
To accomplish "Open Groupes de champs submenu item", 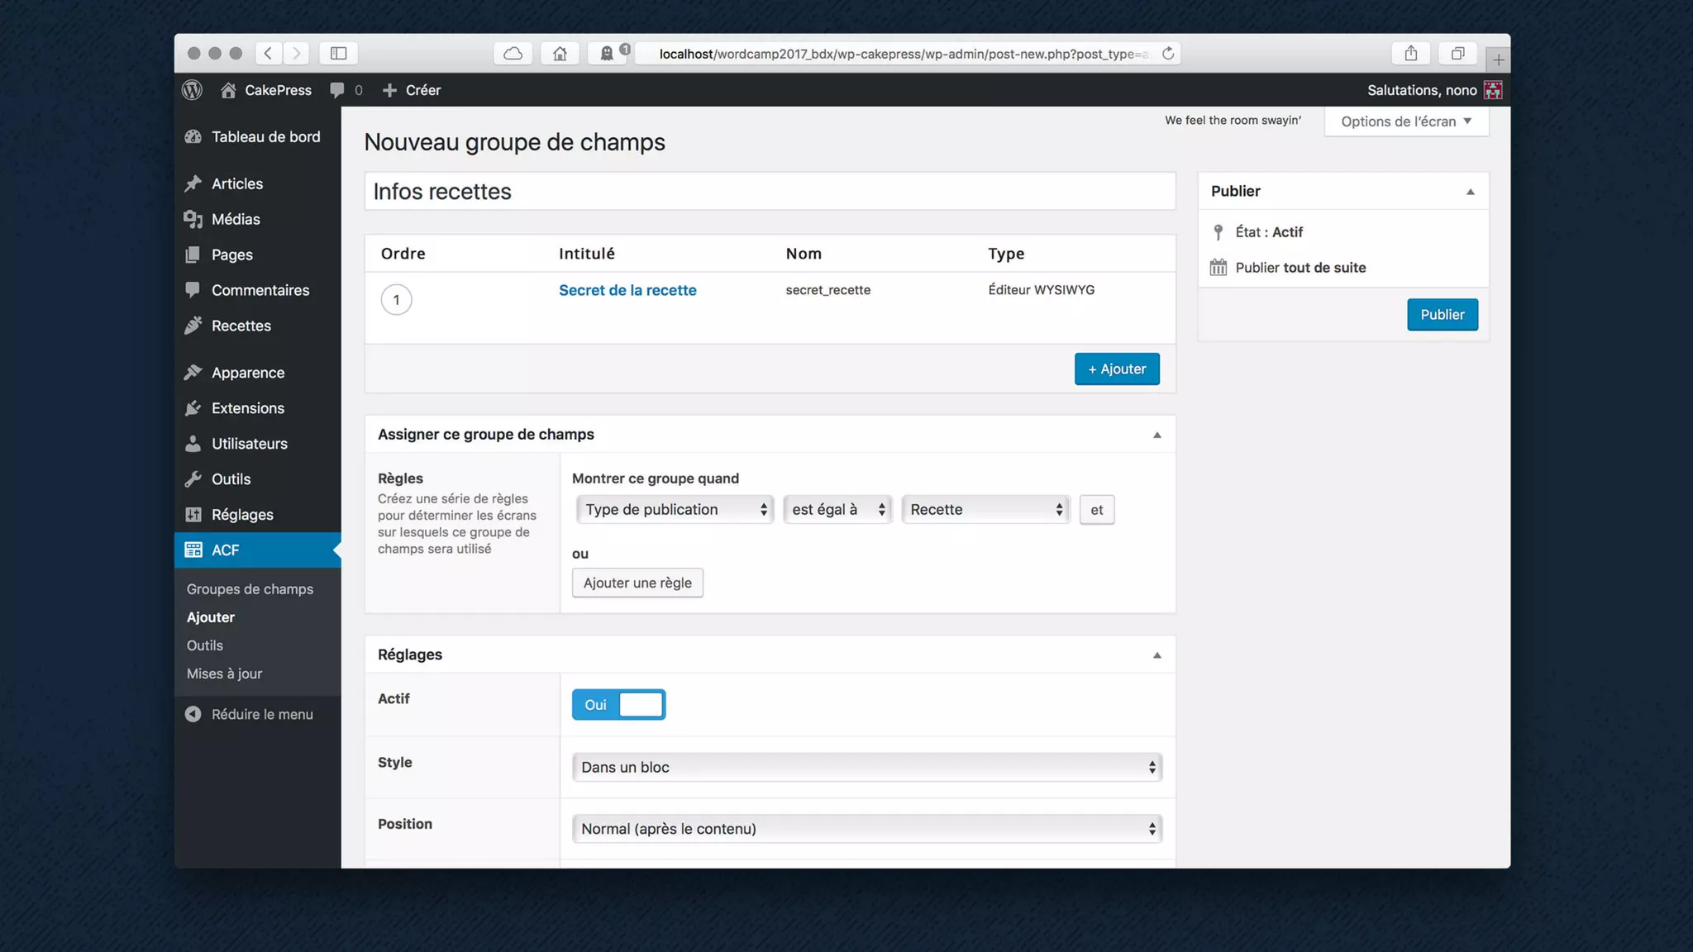I will pos(250,589).
